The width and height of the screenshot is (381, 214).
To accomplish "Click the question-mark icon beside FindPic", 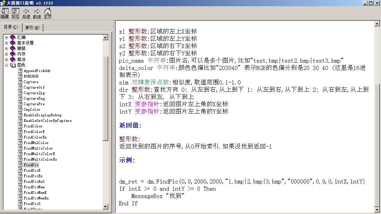I will pyautogui.click(x=19, y=164).
